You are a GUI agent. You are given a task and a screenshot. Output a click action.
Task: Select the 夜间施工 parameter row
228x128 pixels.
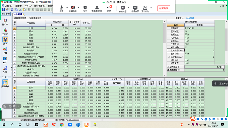191,31
